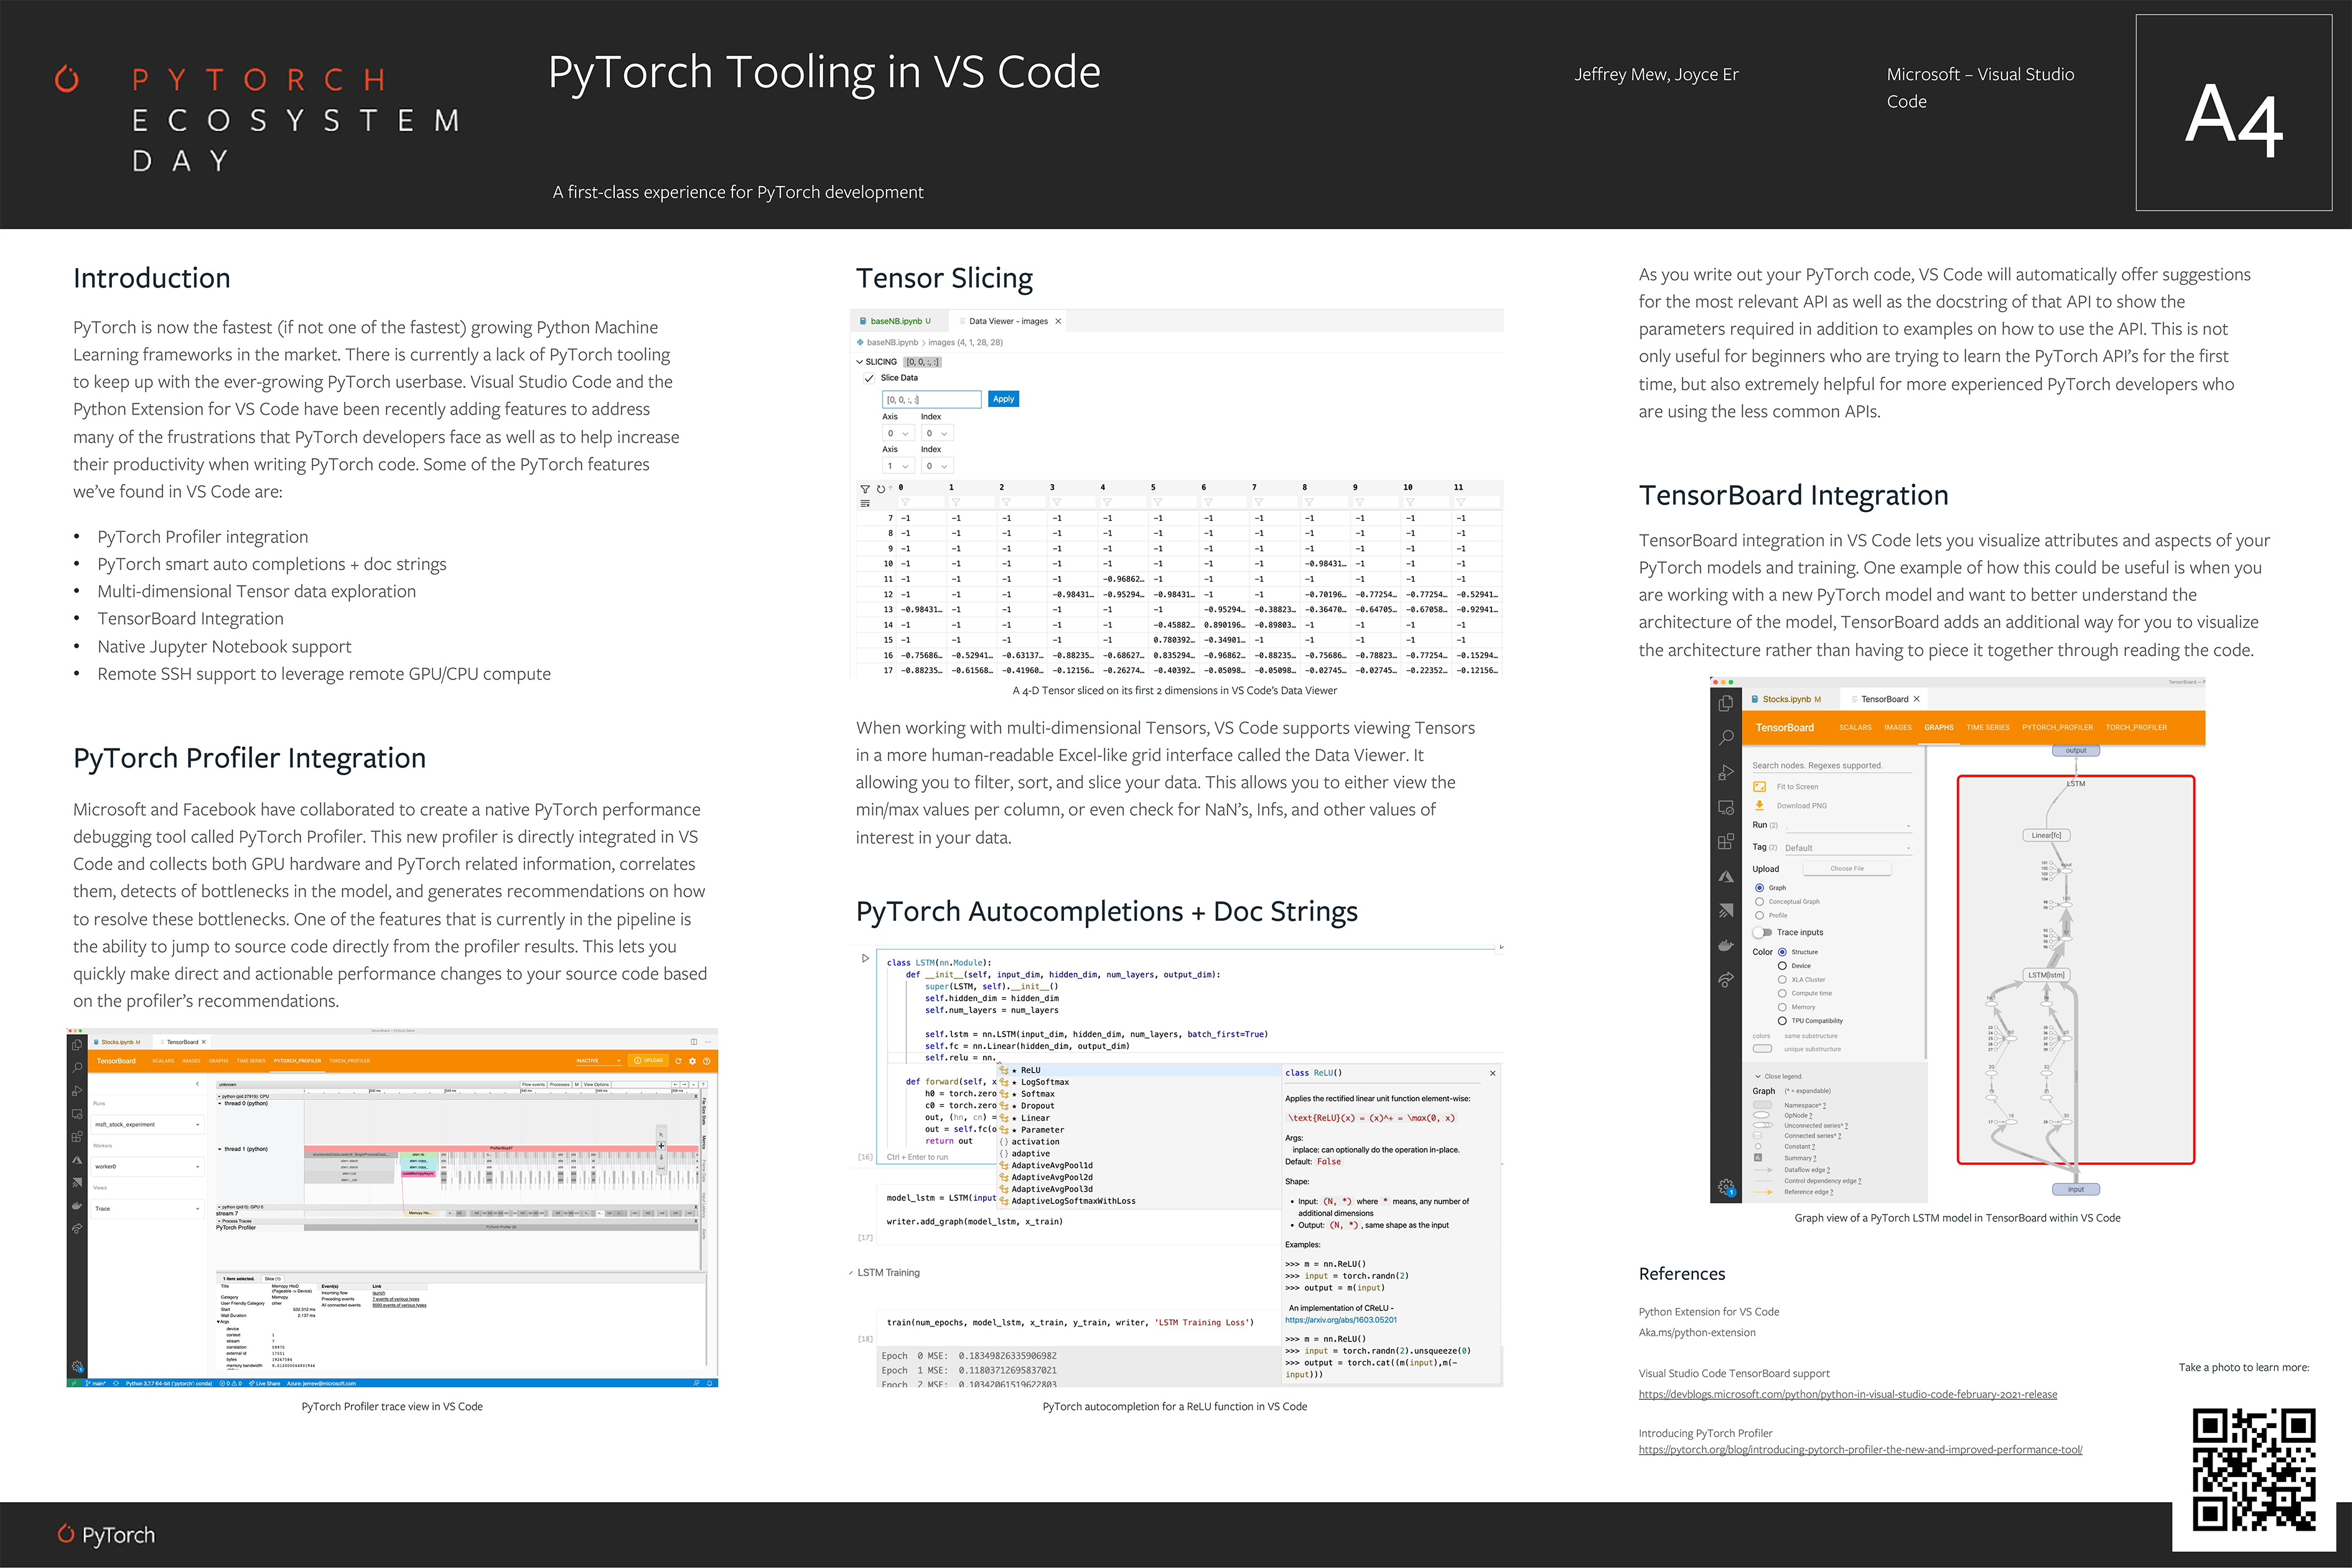The height and width of the screenshot is (1568, 2352).
Task: Click Manage gear icon in LSTM graph window
Action: [1725, 1187]
